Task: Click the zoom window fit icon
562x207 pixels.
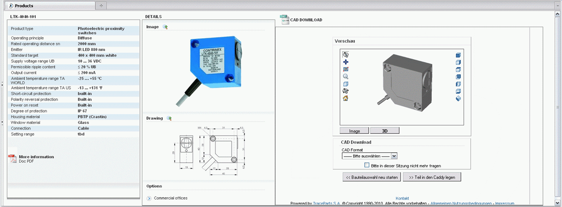Action: 346,69
